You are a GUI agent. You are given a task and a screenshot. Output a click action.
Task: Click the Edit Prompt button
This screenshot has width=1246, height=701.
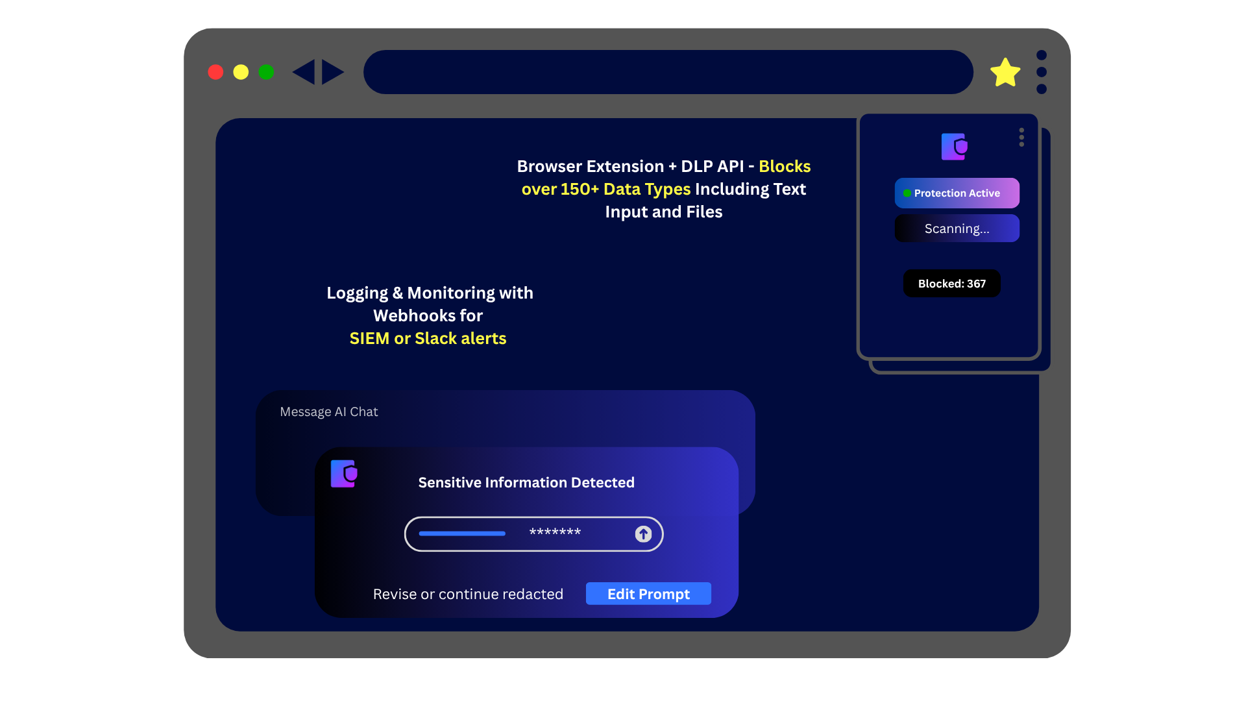click(648, 593)
